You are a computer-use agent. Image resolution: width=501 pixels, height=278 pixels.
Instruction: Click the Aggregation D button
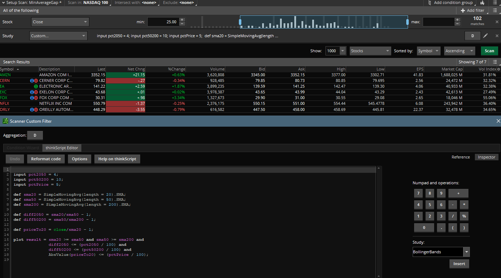[35, 135]
